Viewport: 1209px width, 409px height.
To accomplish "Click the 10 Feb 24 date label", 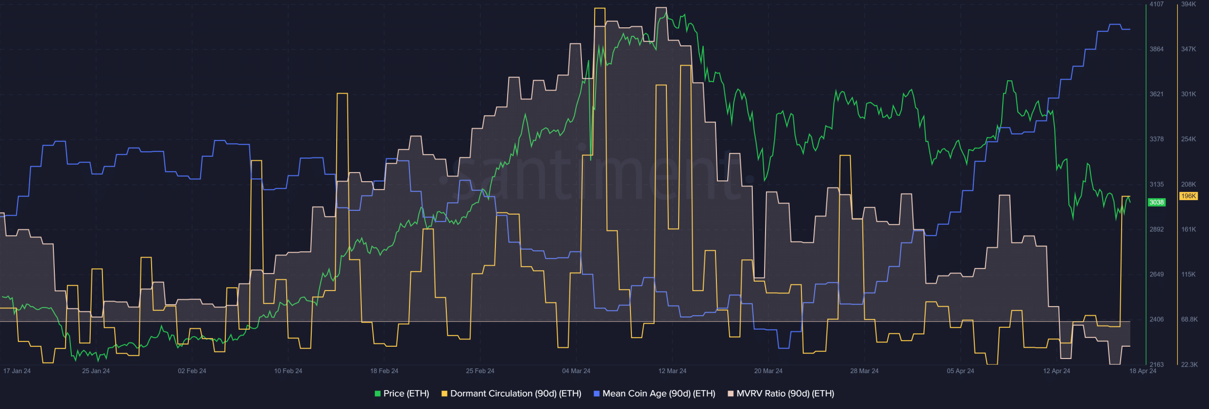I will point(288,371).
